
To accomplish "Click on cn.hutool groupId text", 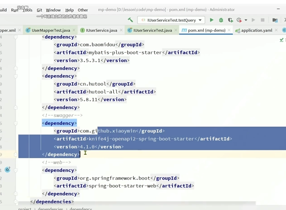I will [93, 84].
